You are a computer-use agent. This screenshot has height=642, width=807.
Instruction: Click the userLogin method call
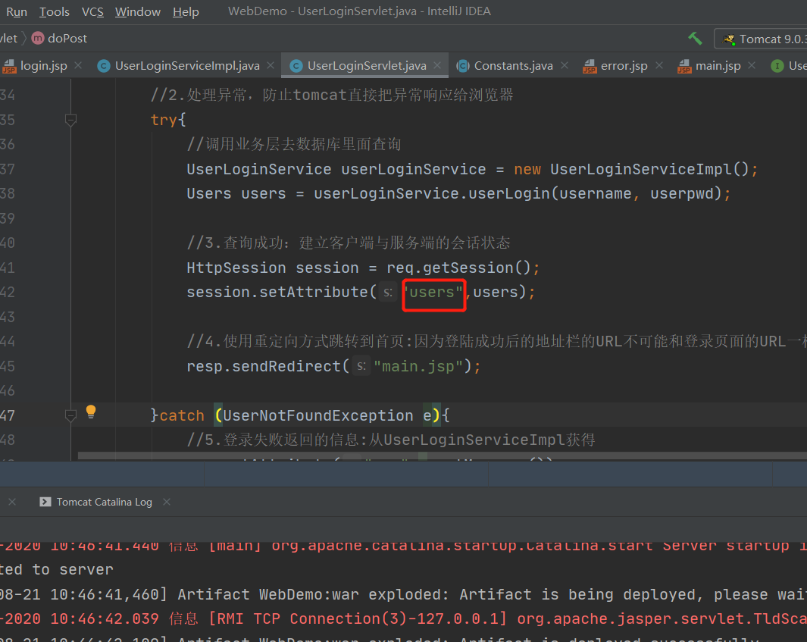(x=508, y=193)
